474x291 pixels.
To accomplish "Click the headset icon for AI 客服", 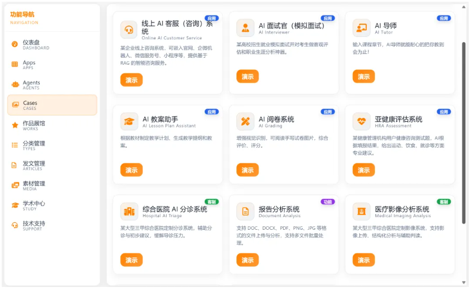I will [129, 30].
